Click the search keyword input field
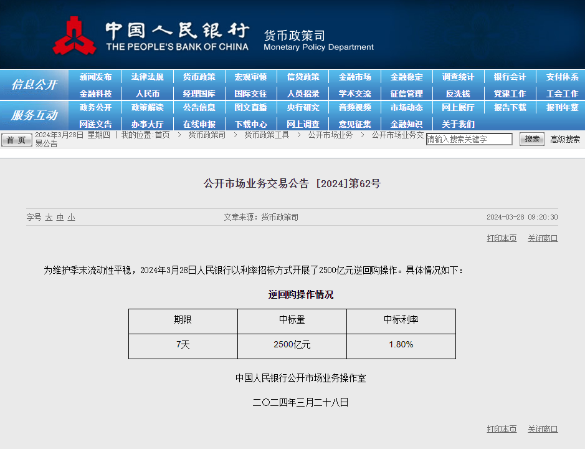 (469, 140)
